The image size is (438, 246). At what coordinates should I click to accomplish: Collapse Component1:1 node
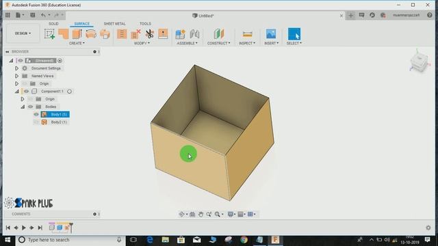coord(16,91)
